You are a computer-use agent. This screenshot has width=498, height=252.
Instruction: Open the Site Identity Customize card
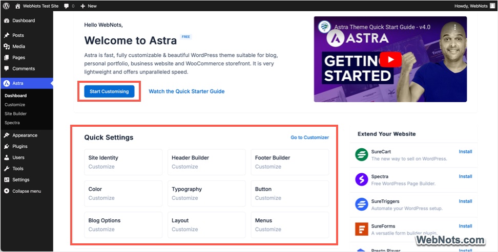[x=123, y=162]
